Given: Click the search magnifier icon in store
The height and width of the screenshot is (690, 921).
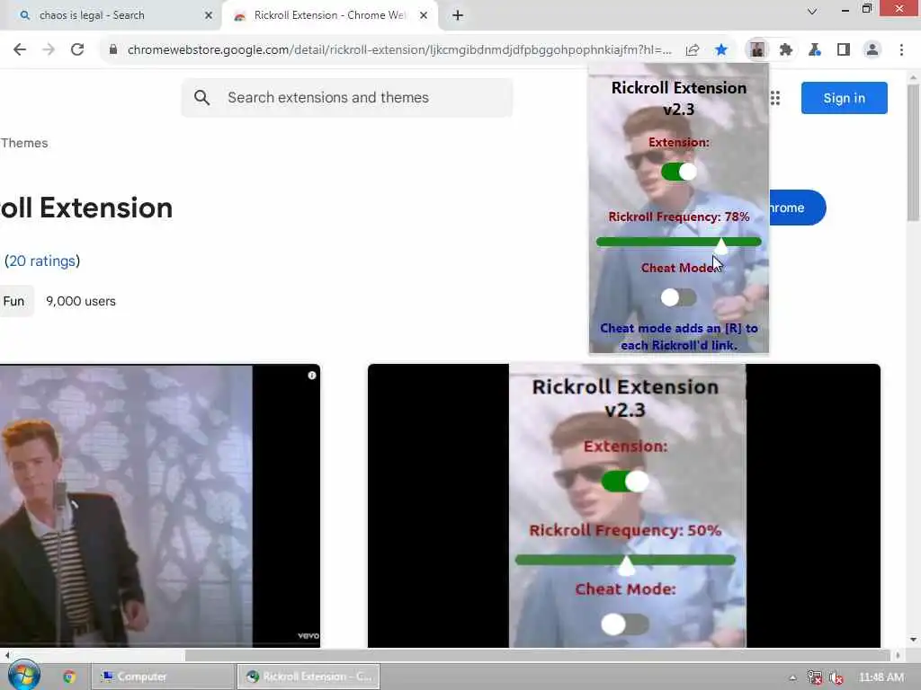Looking at the screenshot, I should click(201, 97).
